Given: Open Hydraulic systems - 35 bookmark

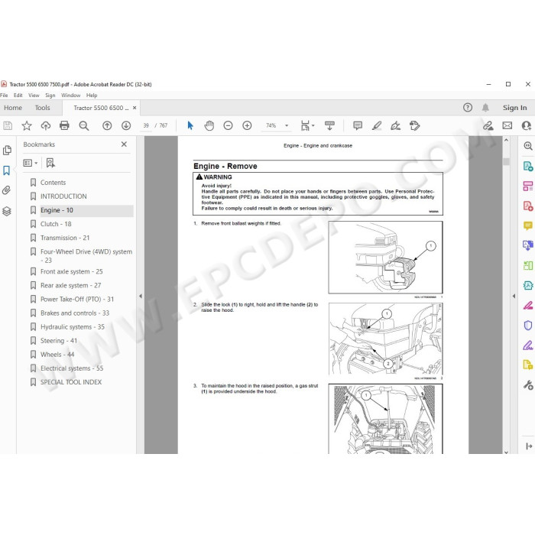Looking at the screenshot, I should click(73, 327).
